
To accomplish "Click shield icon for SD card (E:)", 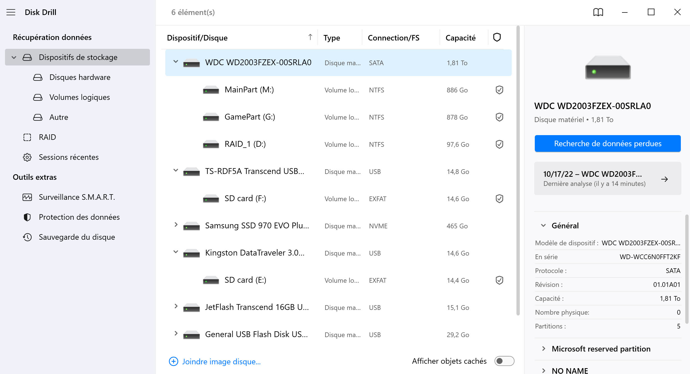I will pos(499,280).
